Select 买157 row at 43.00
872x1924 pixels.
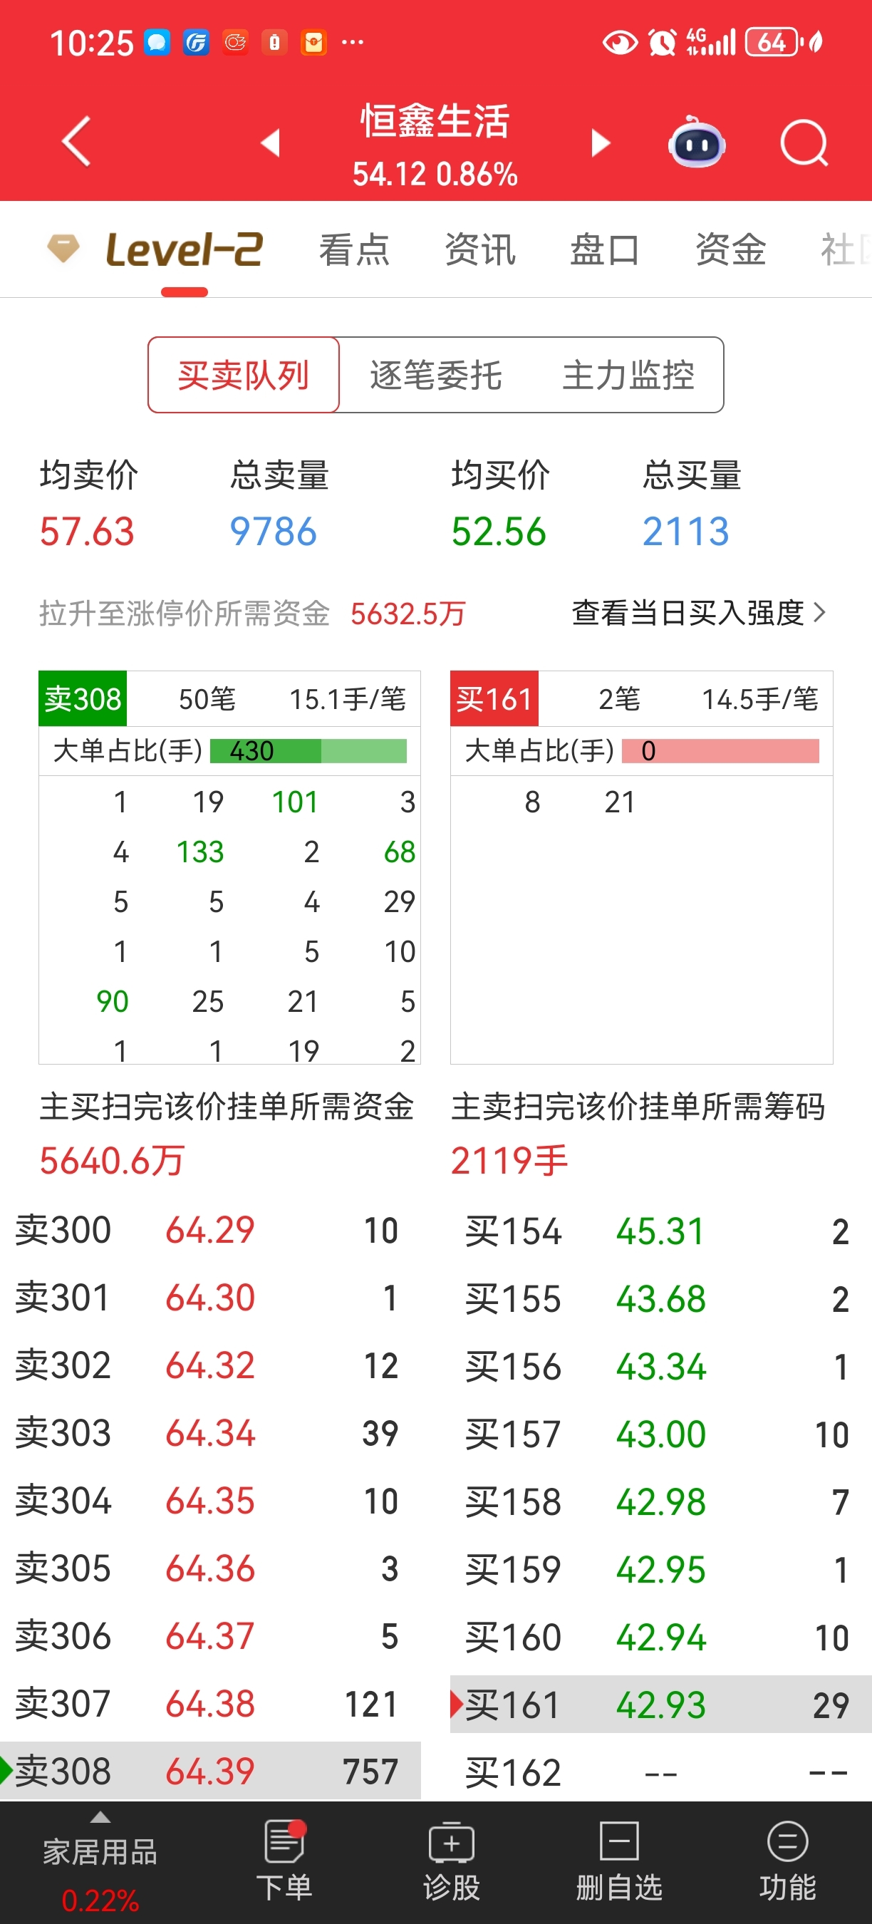pos(660,1434)
